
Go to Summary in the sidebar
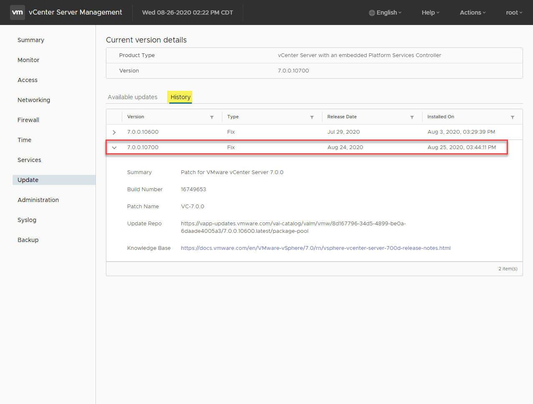(x=31, y=40)
